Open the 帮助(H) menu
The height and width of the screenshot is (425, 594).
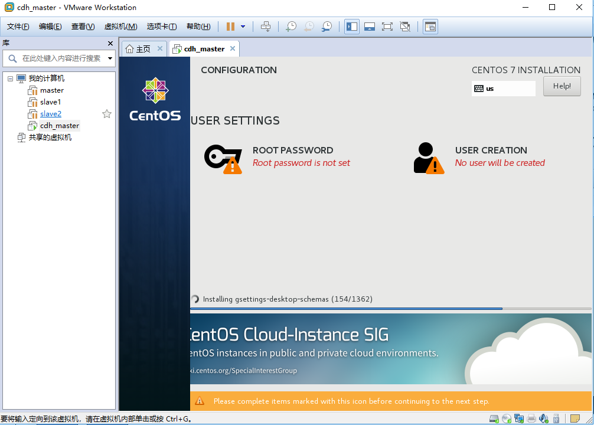point(198,27)
